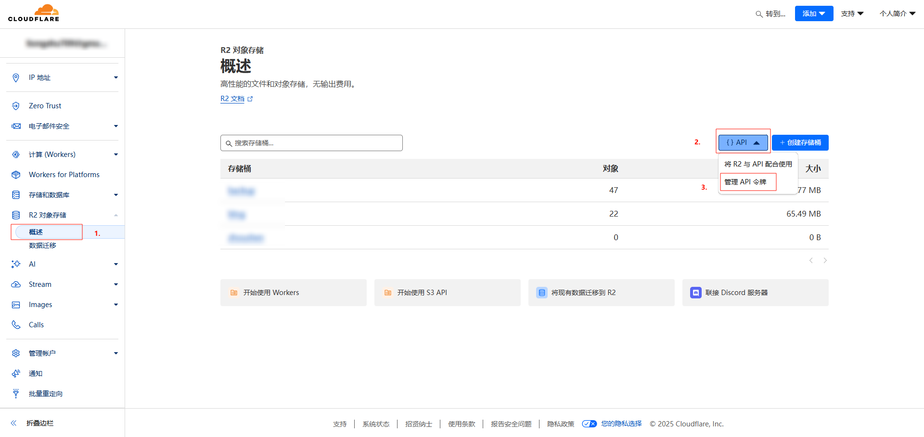Click the 批量重定向 icon
924x437 pixels.
pyautogui.click(x=16, y=393)
